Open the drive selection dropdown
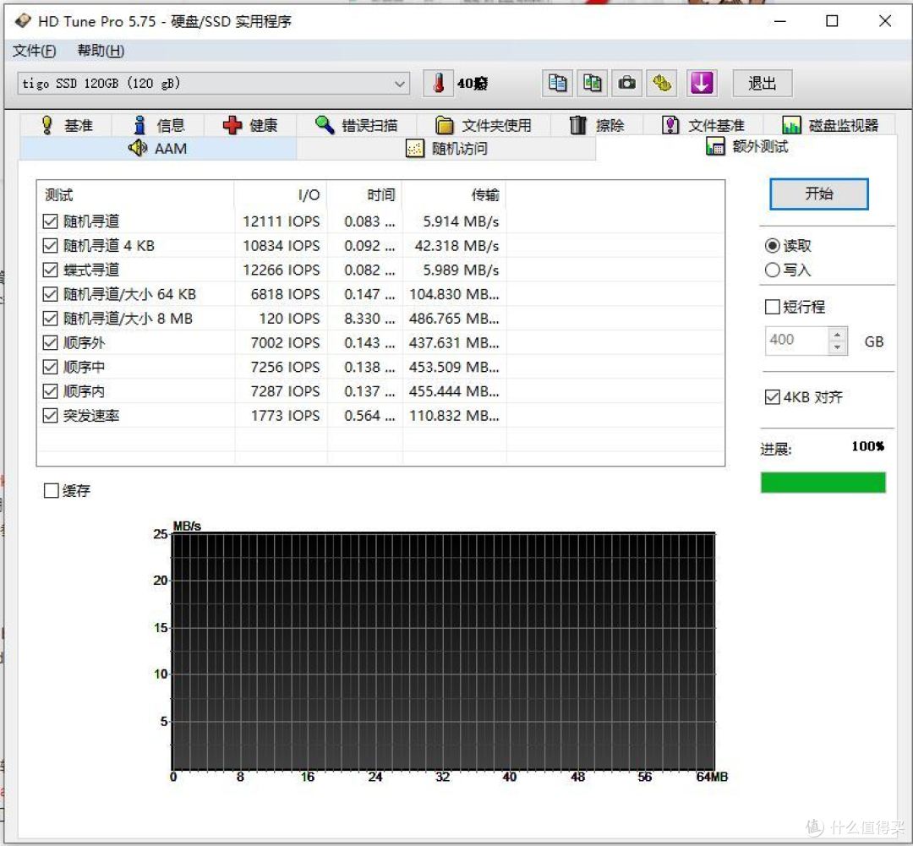Viewport: 913px width, 846px height. point(398,83)
